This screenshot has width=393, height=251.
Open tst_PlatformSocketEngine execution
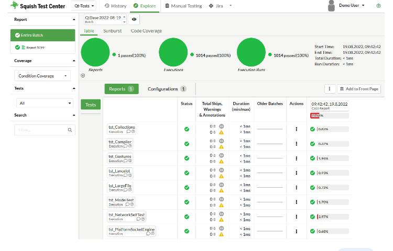pyautogui.click(x=132, y=231)
